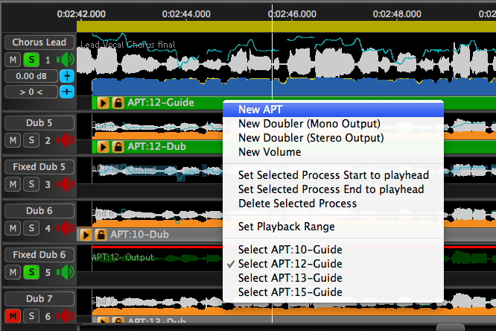Toggle solo on Fixed Dub 6 track

coord(32,272)
